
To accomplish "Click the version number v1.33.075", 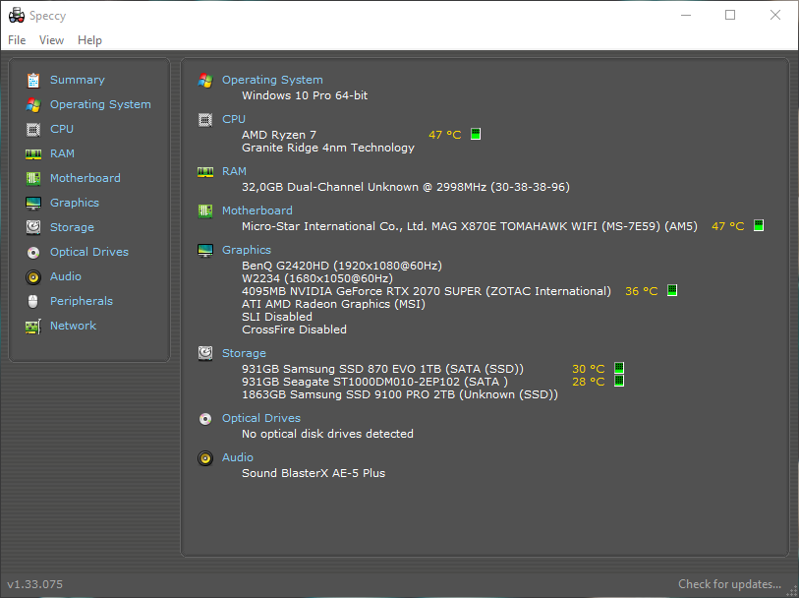I will [34, 584].
